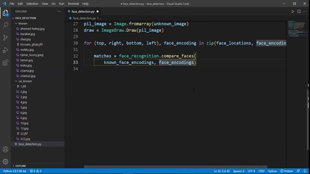Open the Accounts icon

tap(5, 149)
